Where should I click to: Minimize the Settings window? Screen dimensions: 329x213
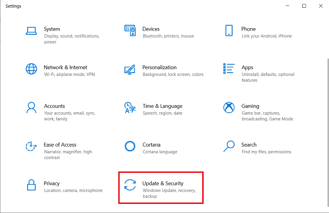(x=288, y=6)
